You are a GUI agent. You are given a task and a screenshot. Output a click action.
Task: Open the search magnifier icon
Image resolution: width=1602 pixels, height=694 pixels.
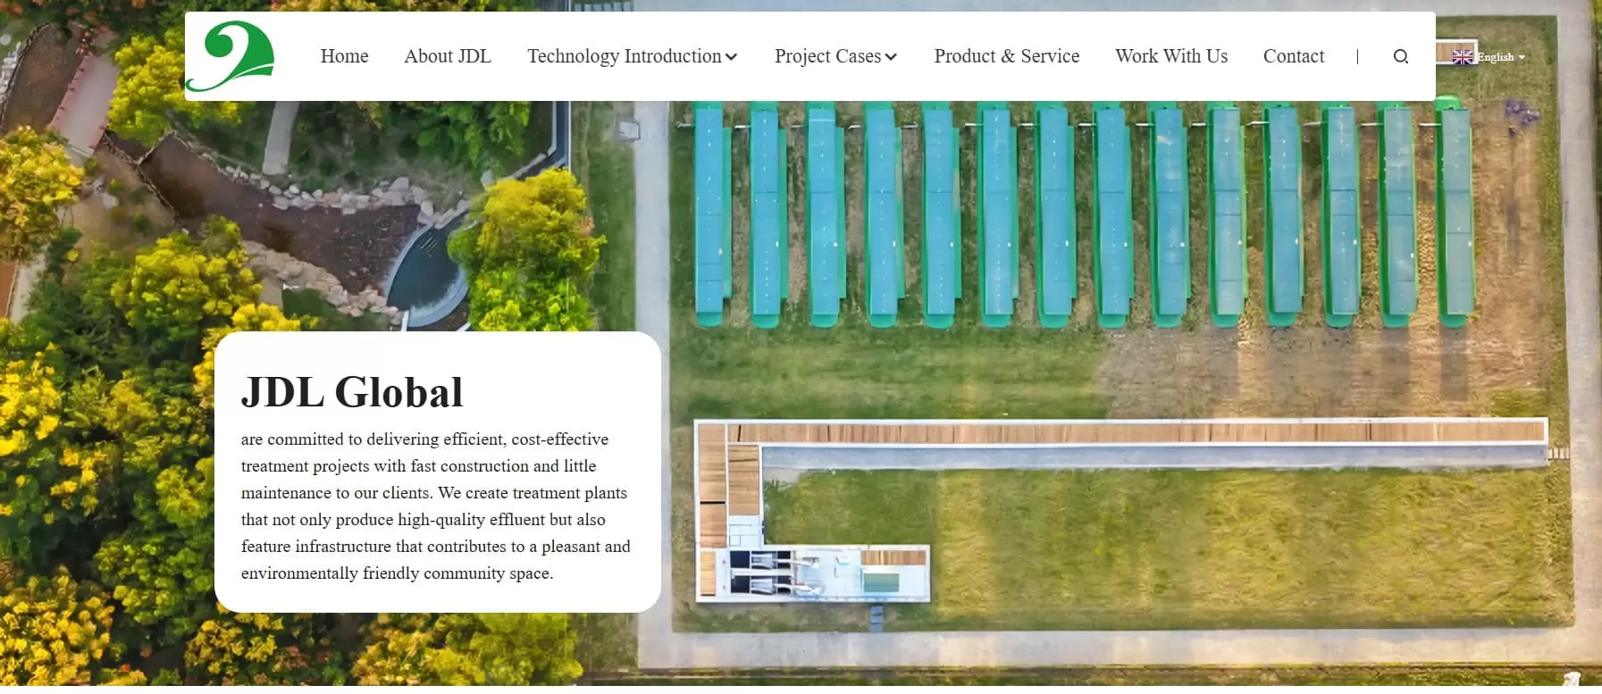pos(1401,56)
